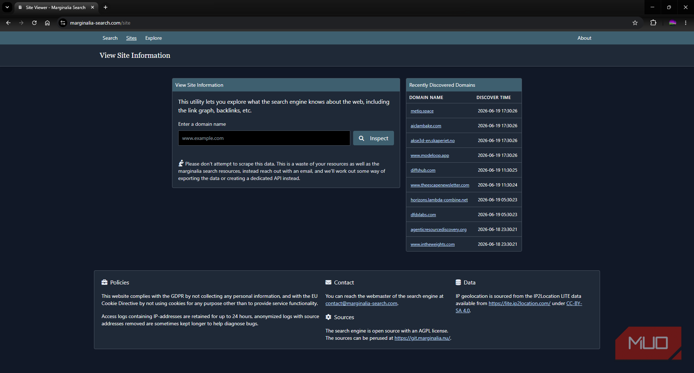Go back to the previous page
Image resolution: width=694 pixels, height=373 pixels.
point(8,23)
